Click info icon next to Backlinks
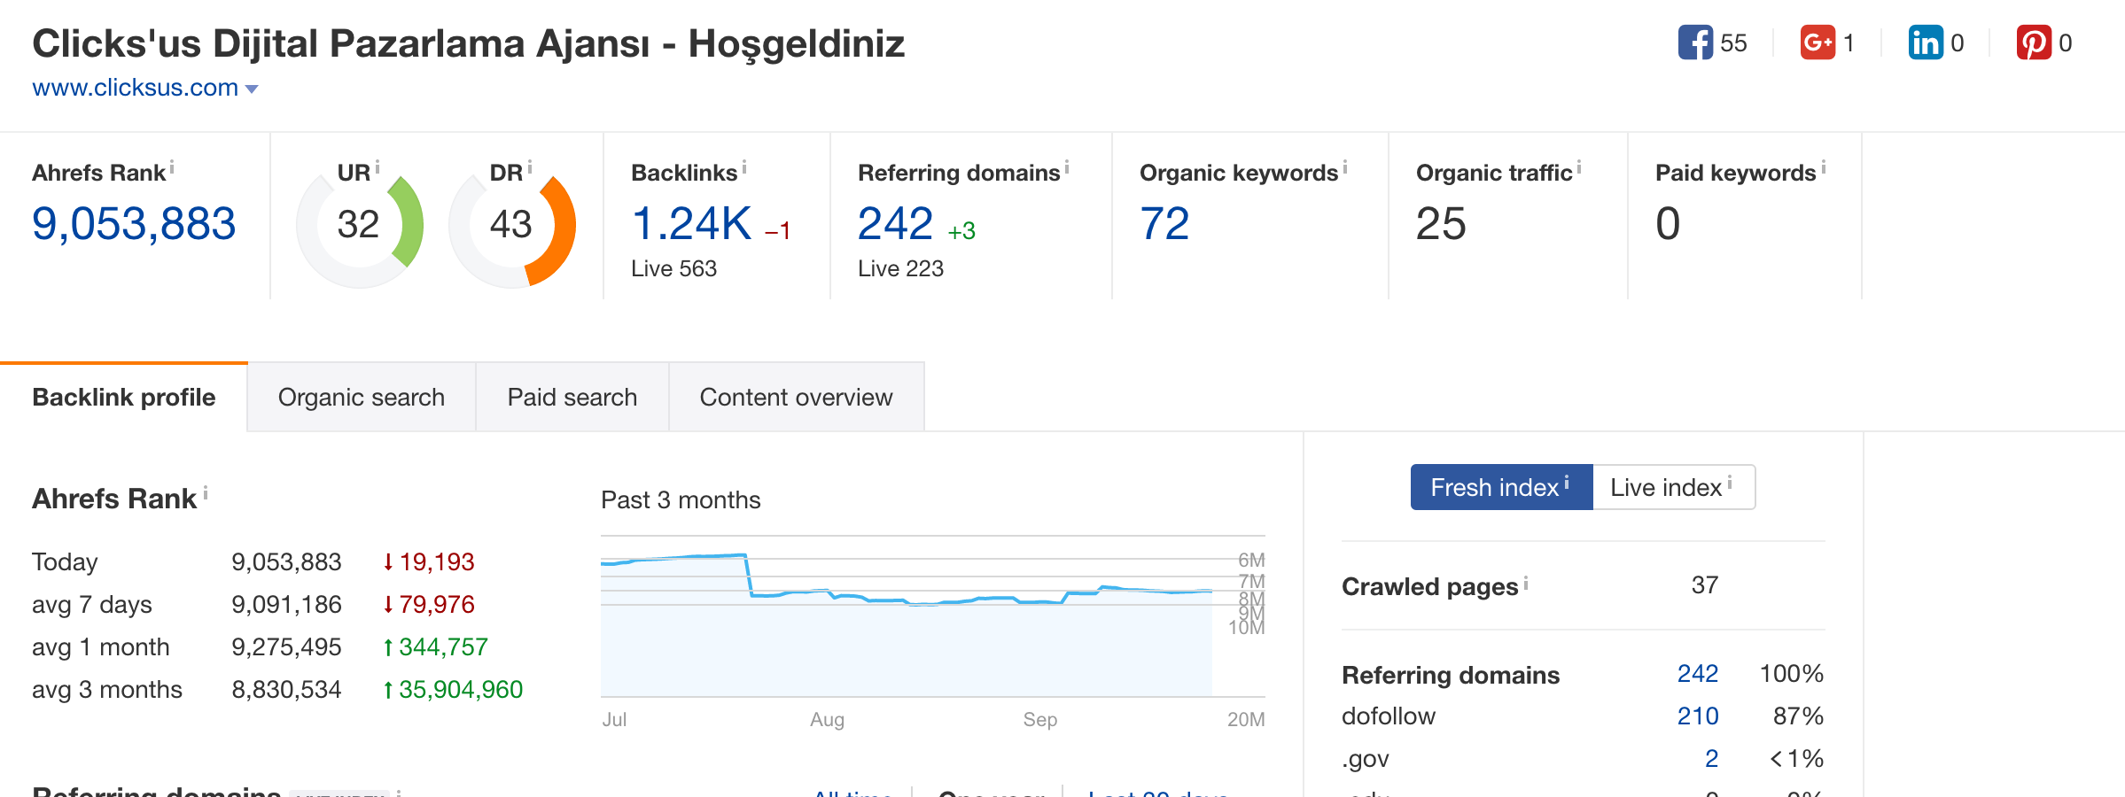Image resolution: width=2125 pixels, height=797 pixels. click(744, 166)
